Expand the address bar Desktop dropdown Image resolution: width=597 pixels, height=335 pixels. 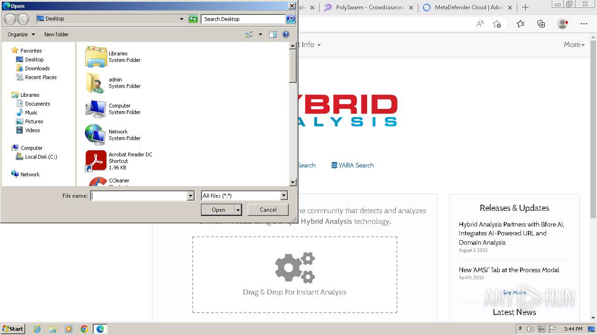pyautogui.click(x=182, y=19)
